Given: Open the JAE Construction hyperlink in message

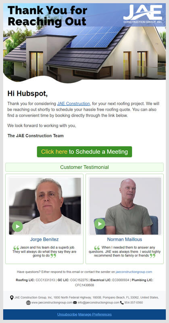Looking at the screenshot, I should pos(73,104).
